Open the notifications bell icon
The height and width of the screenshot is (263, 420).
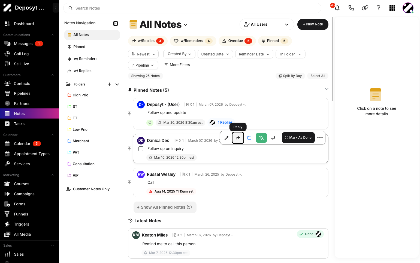pyautogui.click(x=337, y=8)
